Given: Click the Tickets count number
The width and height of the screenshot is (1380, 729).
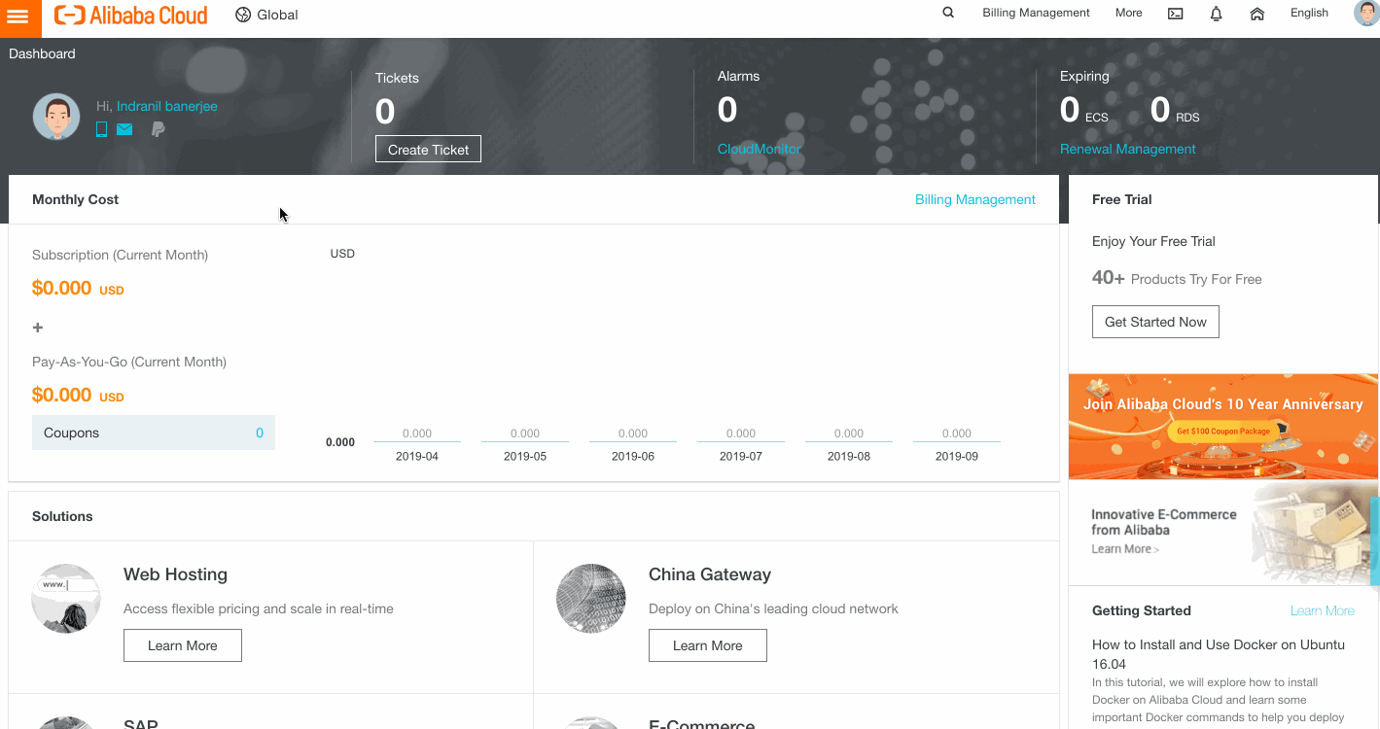Looking at the screenshot, I should point(385,112).
